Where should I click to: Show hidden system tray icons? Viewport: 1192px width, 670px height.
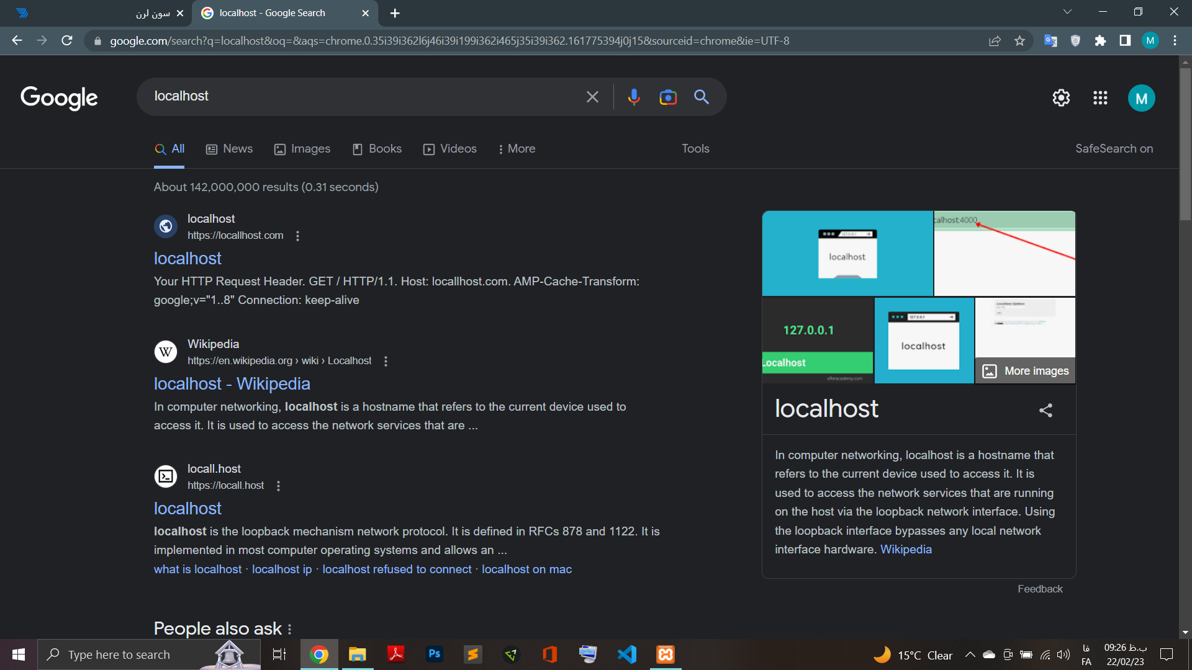[x=970, y=654]
